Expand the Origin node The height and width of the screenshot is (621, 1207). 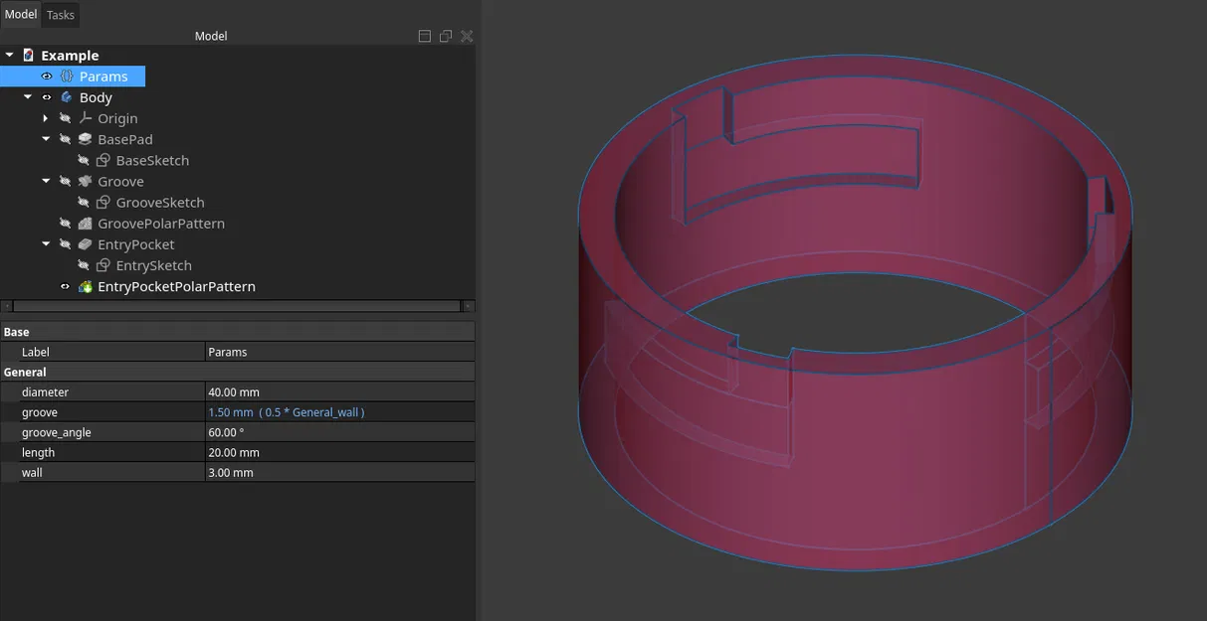[x=45, y=117]
